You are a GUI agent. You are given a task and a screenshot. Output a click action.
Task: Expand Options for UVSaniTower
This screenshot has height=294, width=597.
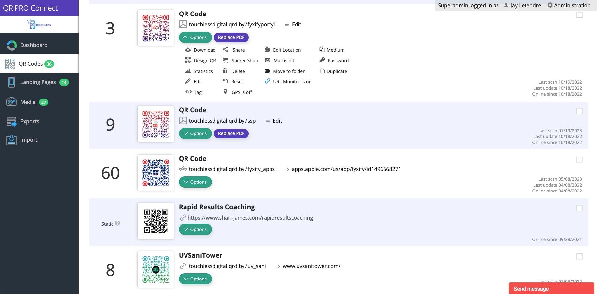(x=195, y=279)
